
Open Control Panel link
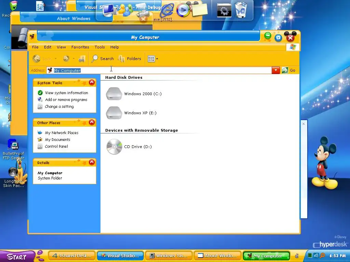coord(56,146)
